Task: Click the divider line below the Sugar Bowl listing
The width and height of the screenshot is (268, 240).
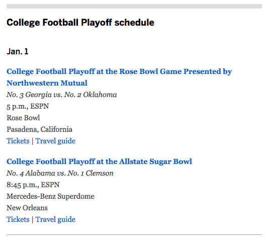Action: 134,234
